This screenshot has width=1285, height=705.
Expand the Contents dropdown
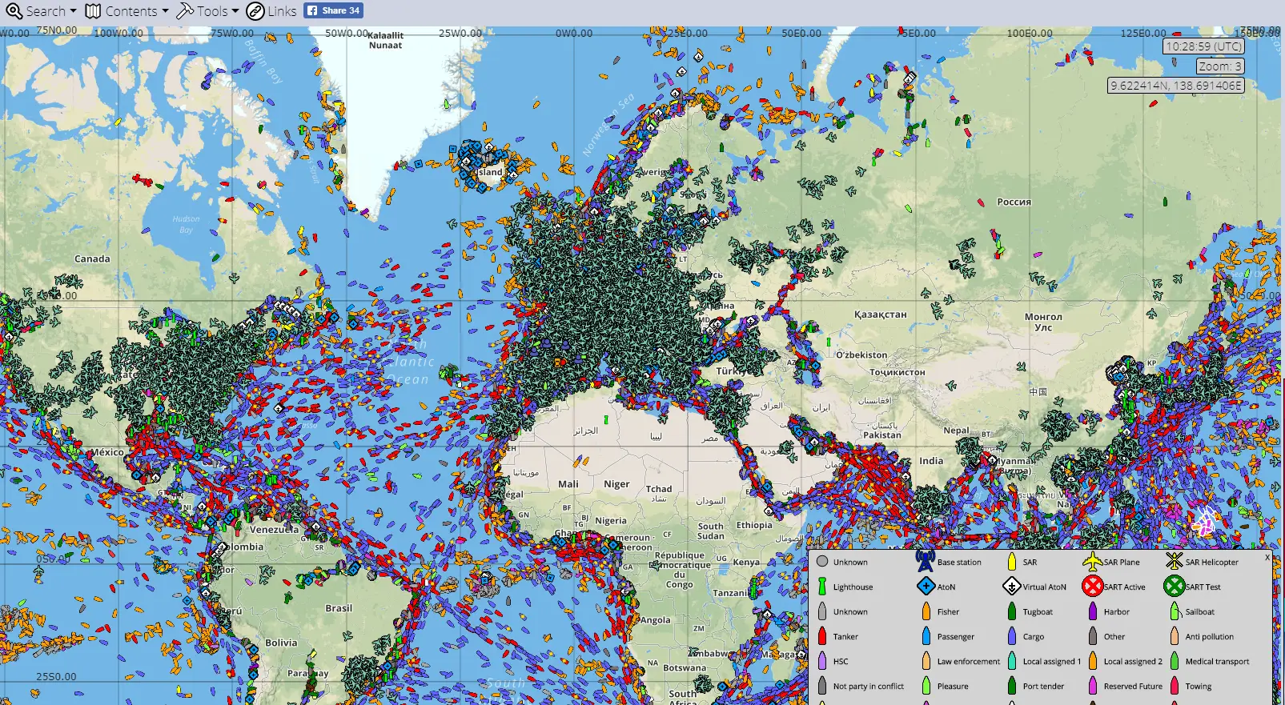pyautogui.click(x=126, y=11)
